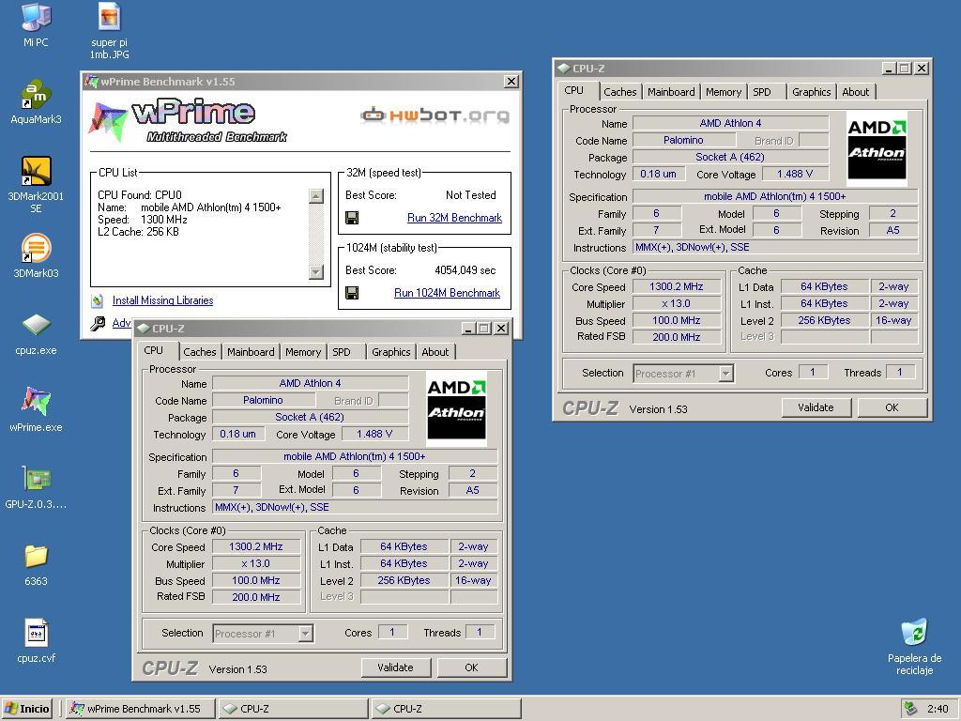Click AMD Athlon logo in front CPU-Z

457,408
